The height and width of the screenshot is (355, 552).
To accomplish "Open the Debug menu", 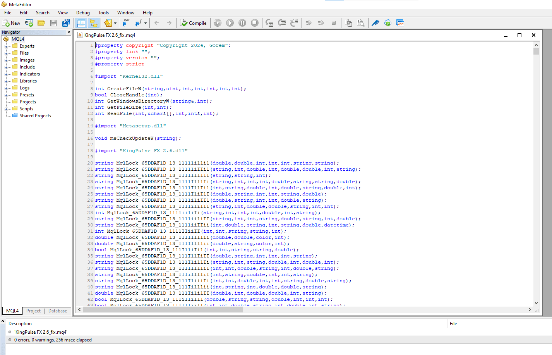I will tap(83, 13).
